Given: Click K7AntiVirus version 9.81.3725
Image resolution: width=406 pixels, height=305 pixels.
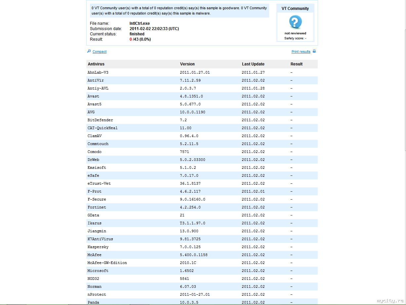Looking at the screenshot, I should coord(190,239).
